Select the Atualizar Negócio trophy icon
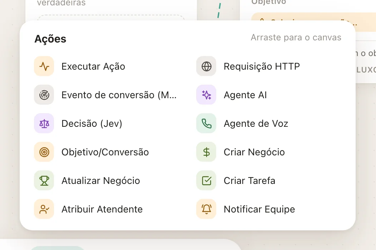This screenshot has width=376, height=250. [44, 180]
